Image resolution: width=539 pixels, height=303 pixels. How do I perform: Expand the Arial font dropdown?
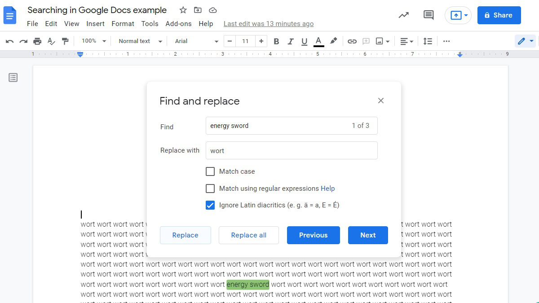(x=196, y=41)
